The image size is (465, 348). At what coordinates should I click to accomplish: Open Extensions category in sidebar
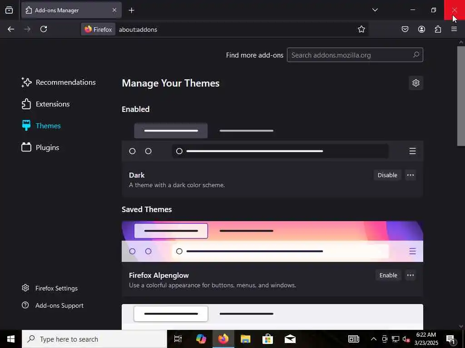pos(46,104)
